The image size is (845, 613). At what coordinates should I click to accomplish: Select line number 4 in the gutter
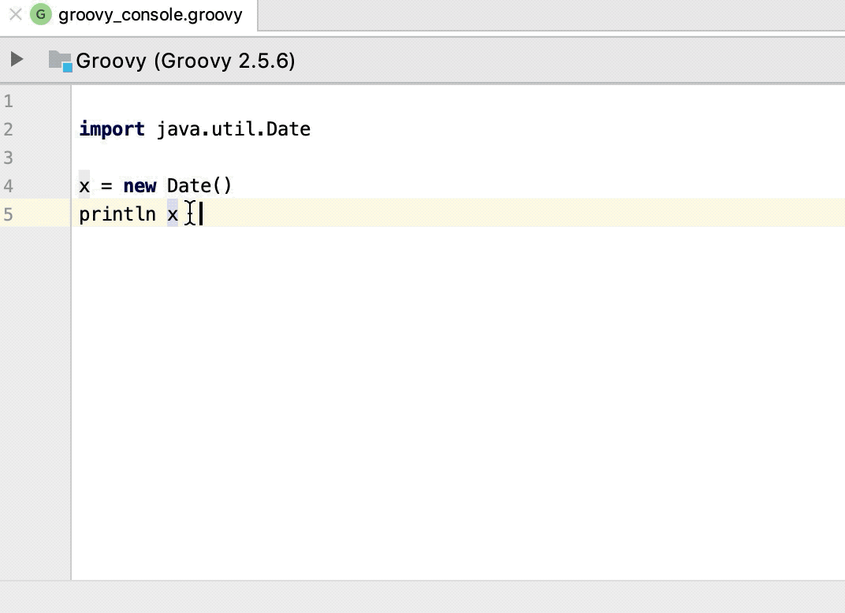point(9,185)
